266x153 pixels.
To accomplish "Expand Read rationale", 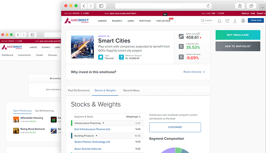I will pyautogui.click(x=194, y=72).
